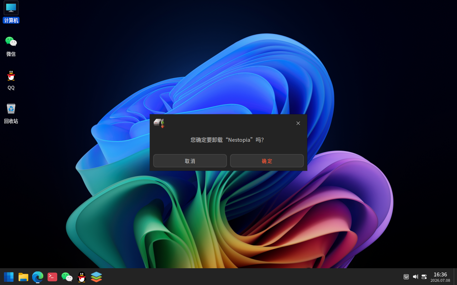
Task: Confirm uninstall with the 确定 button
Action: (x=267, y=161)
